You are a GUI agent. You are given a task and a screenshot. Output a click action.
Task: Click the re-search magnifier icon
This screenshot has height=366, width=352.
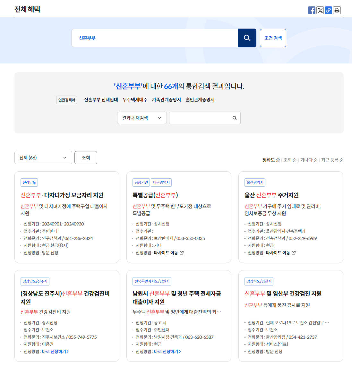click(x=234, y=118)
